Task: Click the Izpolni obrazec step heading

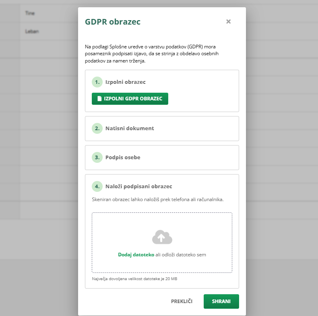Action: pyautogui.click(x=125, y=82)
